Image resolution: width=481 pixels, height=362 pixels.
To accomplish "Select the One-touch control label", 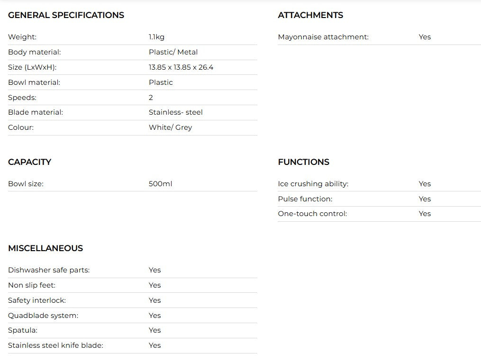I will coord(312,214).
